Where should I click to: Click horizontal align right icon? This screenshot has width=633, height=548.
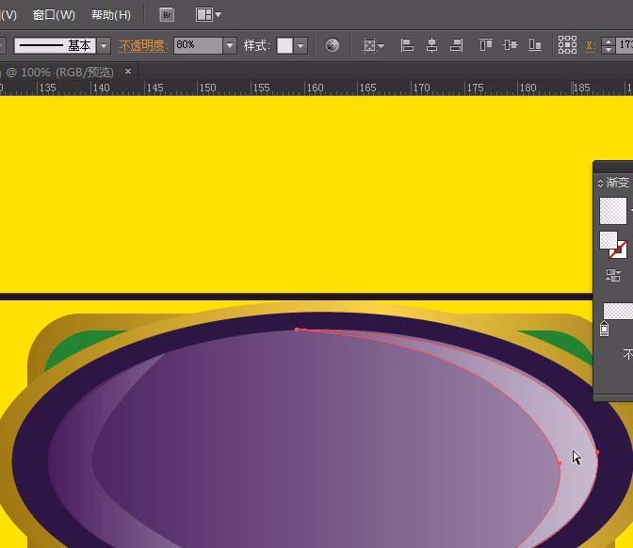pyautogui.click(x=457, y=45)
